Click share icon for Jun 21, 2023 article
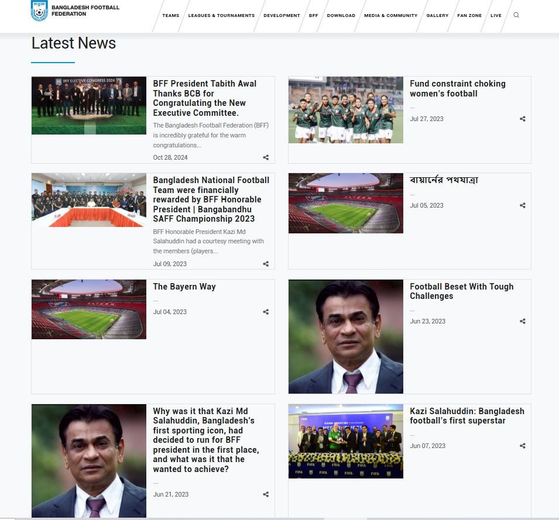 pos(266,494)
